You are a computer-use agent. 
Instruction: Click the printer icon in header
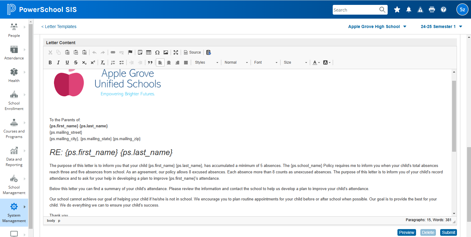click(x=432, y=10)
